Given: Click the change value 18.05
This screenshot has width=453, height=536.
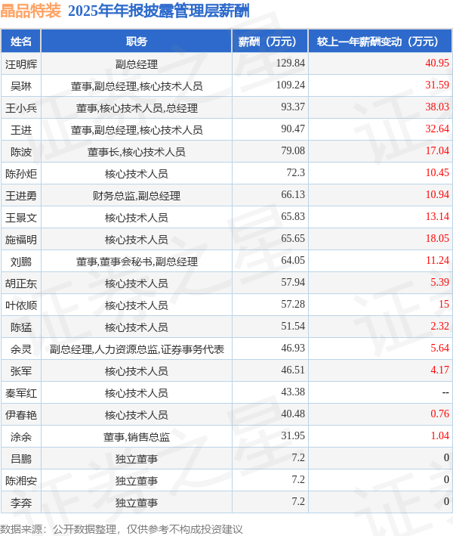Looking at the screenshot, I should click(x=437, y=238).
